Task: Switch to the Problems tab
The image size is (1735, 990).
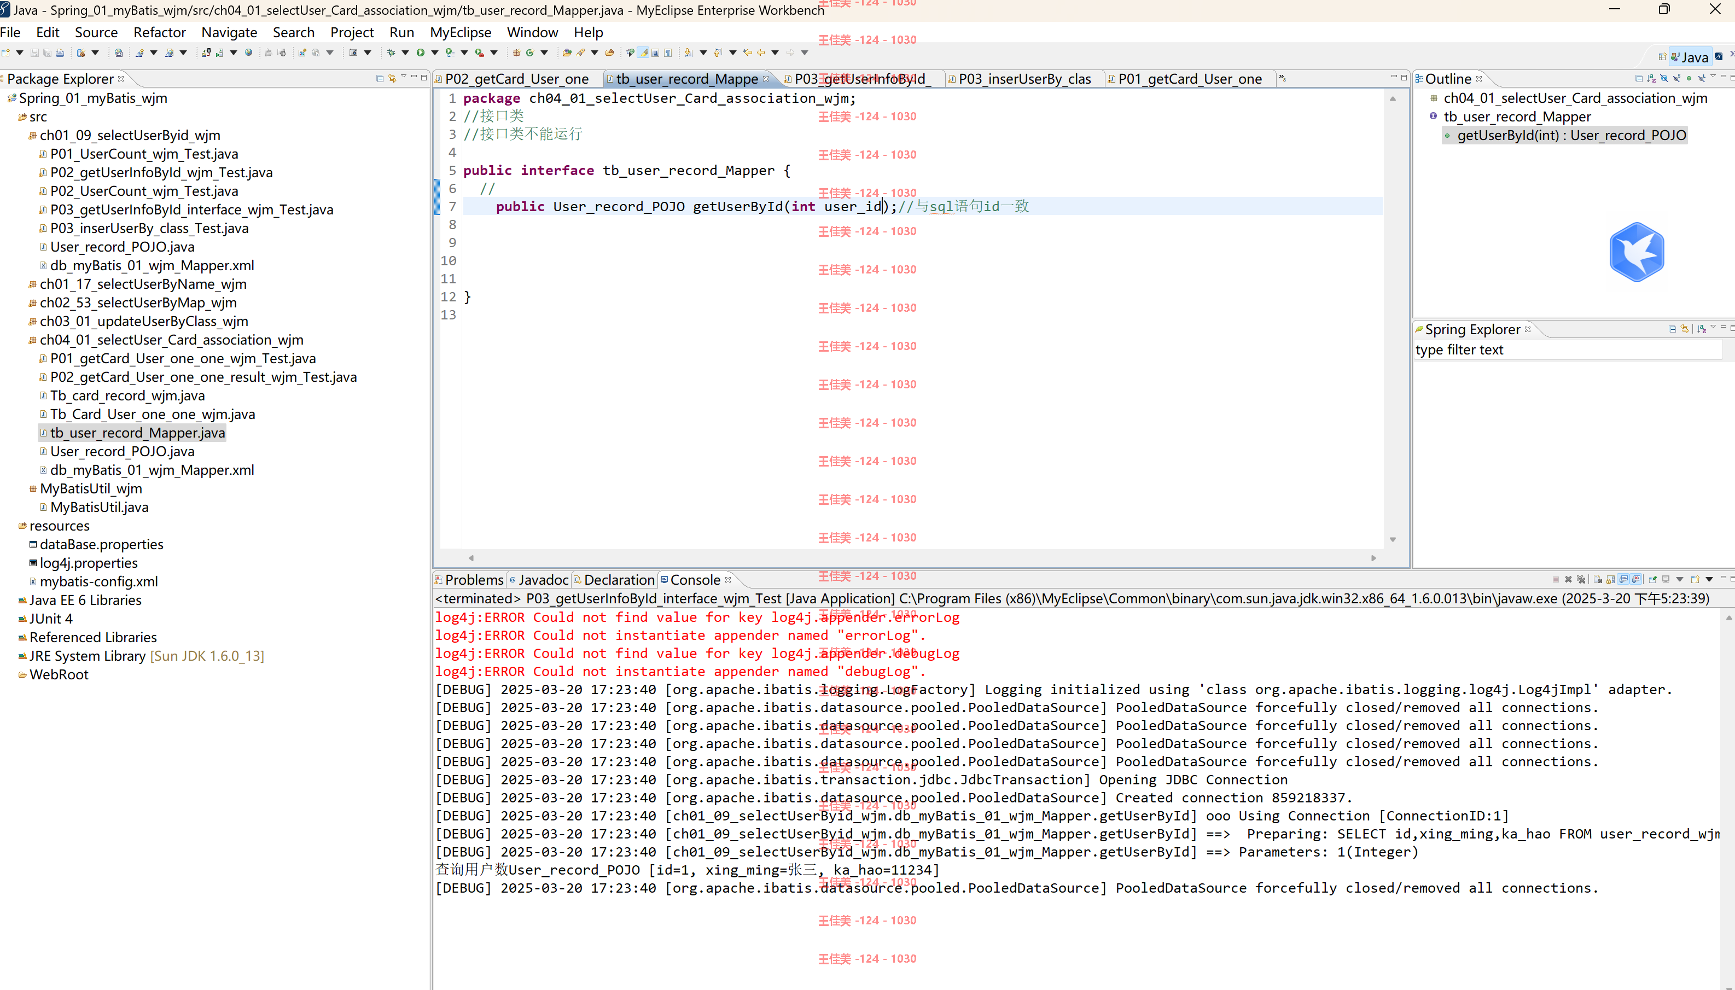Action: [469, 580]
